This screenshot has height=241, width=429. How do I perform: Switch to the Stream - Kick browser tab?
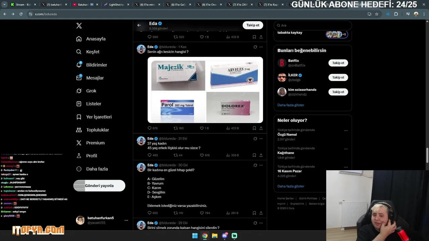pyautogui.click(x=23, y=5)
